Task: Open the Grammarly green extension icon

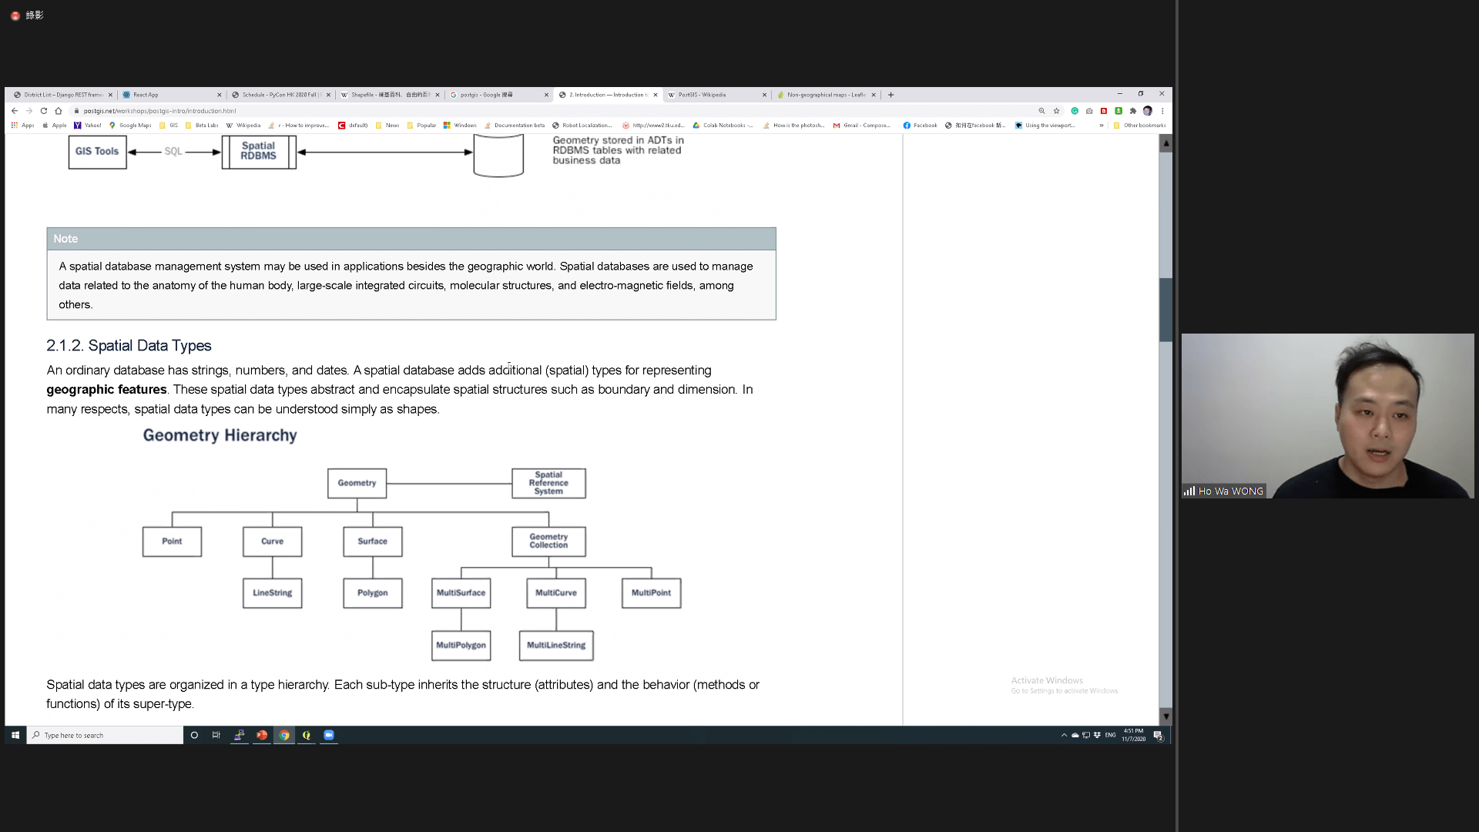Action: 1075,111
